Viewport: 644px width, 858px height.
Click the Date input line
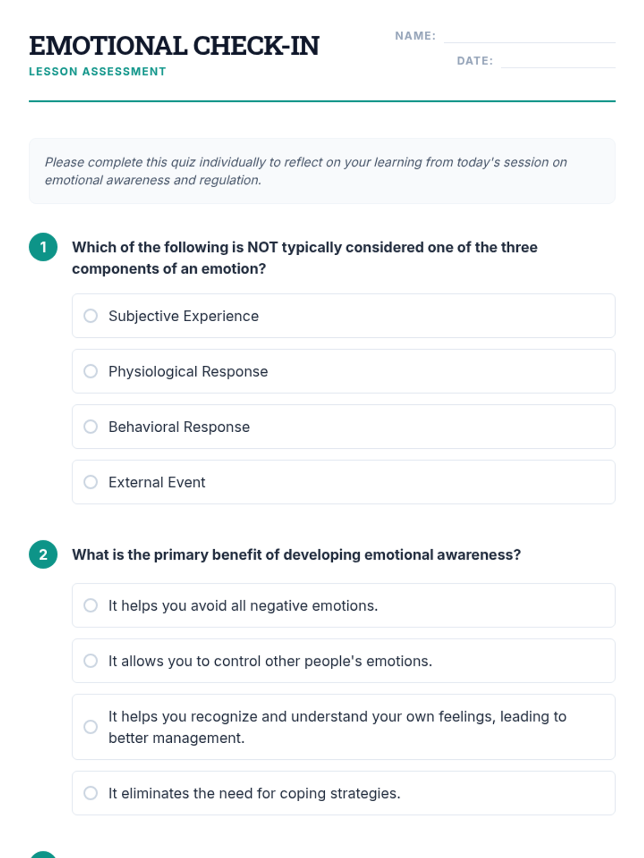coord(558,62)
